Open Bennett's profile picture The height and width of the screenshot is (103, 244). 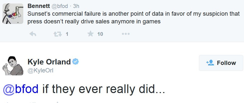(13, 14)
